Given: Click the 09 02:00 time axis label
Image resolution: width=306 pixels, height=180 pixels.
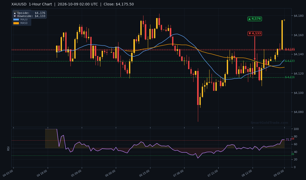Looking at the screenshot, I should 279,173.
